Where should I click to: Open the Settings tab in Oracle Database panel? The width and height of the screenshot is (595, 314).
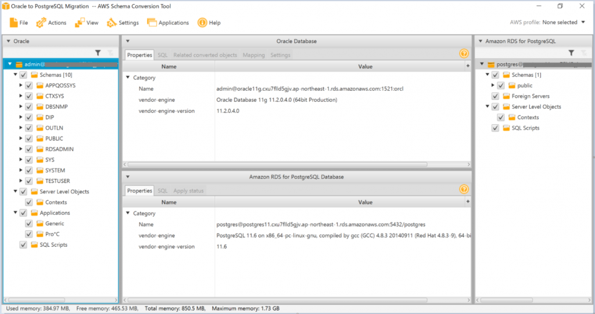tap(280, 55)
